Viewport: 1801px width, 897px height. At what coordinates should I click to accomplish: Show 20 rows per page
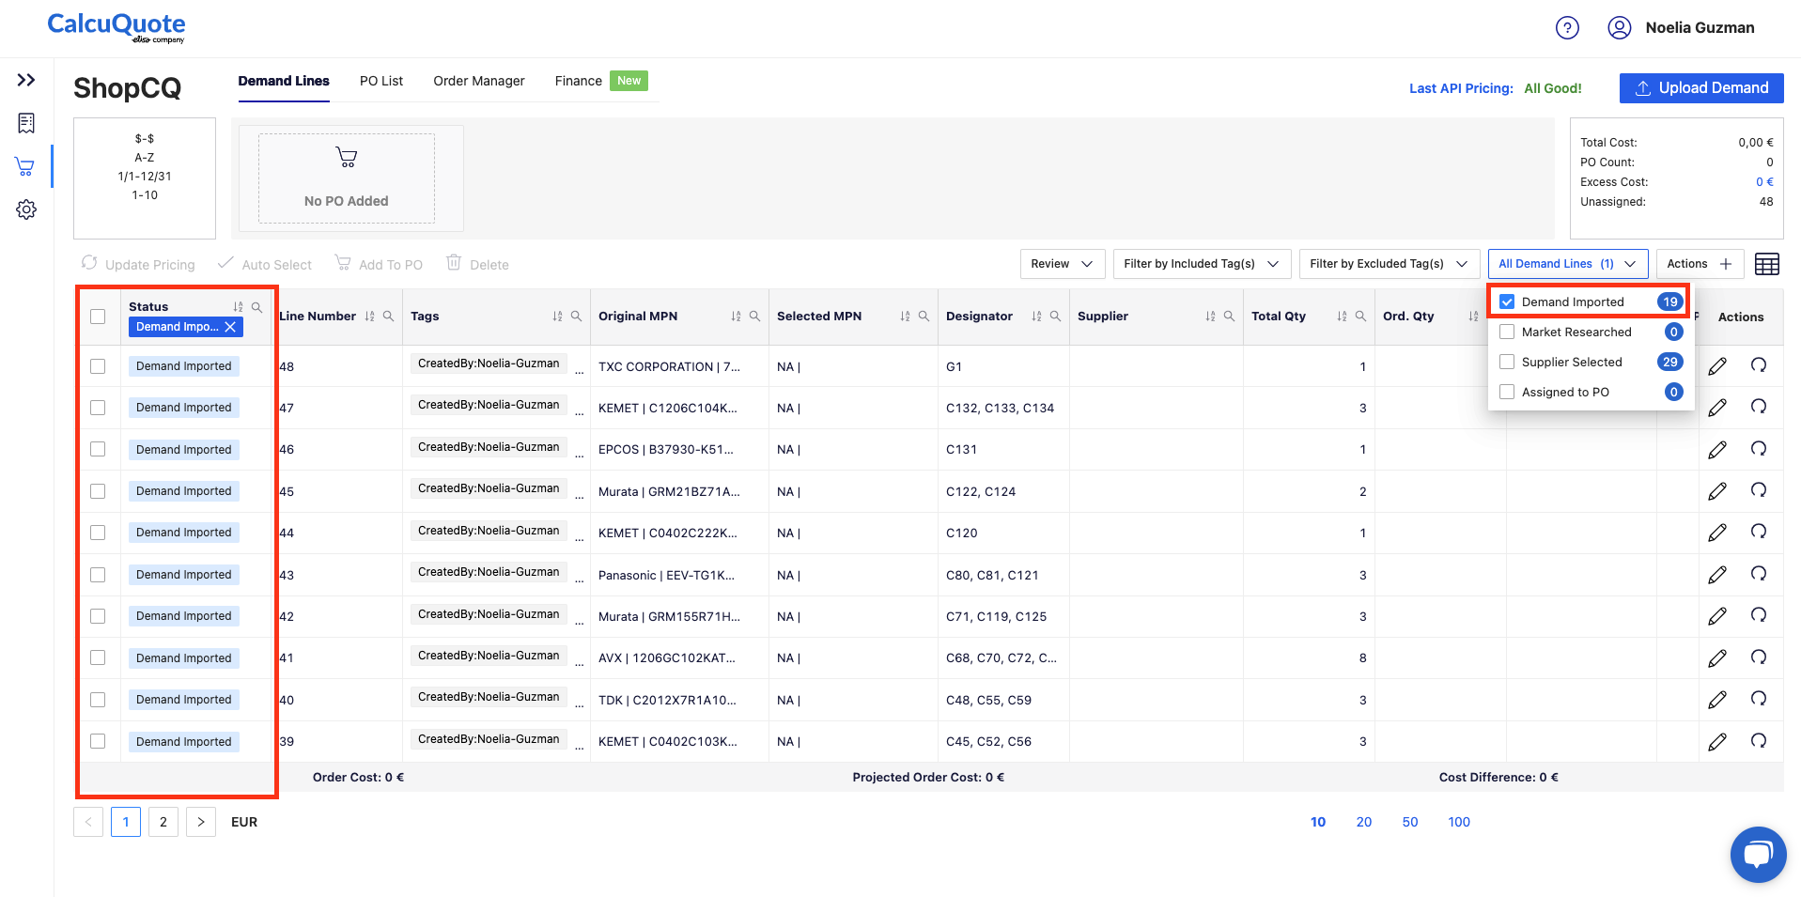(1364, 822)
